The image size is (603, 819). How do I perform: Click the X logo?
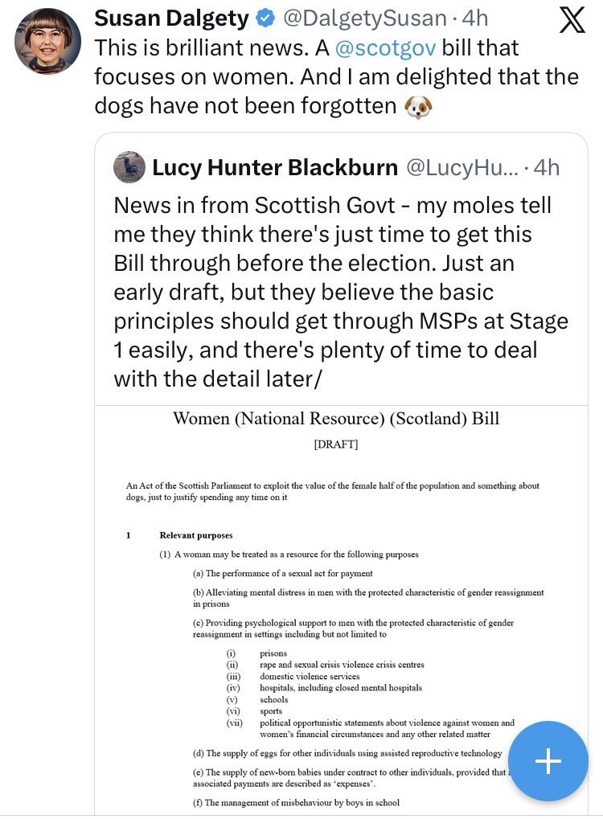[x=572, y=20]
